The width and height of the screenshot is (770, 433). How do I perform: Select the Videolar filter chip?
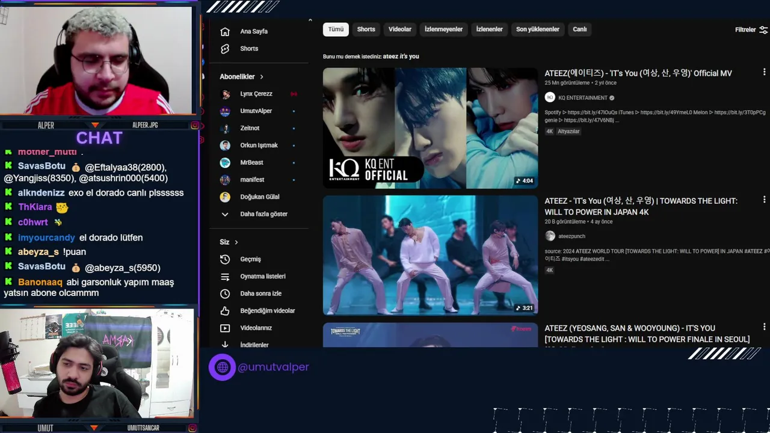pyautogui.click(x=400, y=29)
